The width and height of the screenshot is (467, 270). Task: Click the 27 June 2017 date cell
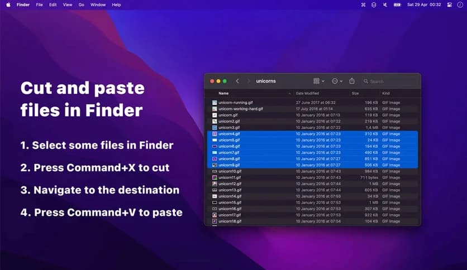tap(316, 103)
